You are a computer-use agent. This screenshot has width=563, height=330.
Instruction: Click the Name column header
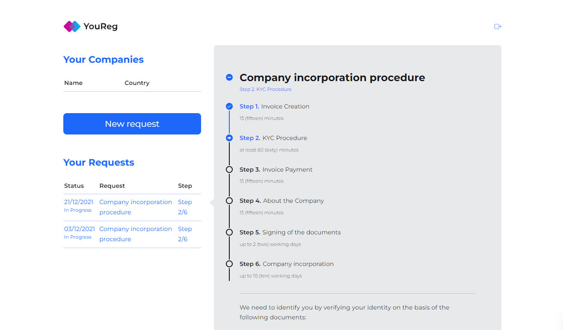73,83
